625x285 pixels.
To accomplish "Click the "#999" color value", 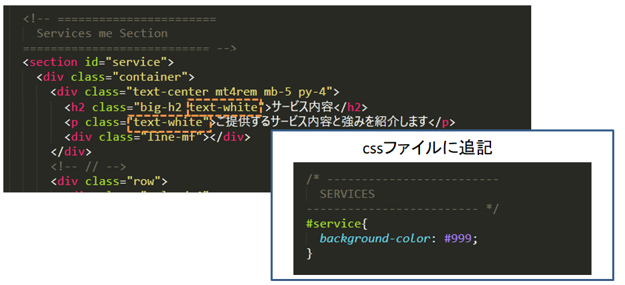I will coord(457,239).
